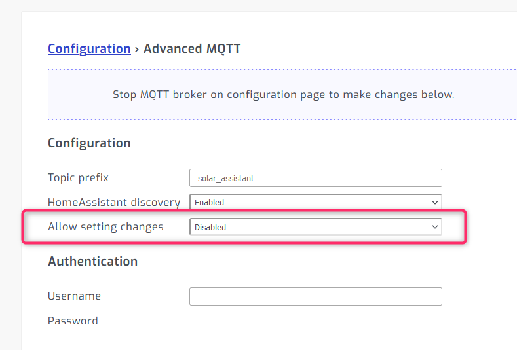Open the HomeAssistant discovery dropdown
The height and width of the screenshot is (350, 517).
316,202
